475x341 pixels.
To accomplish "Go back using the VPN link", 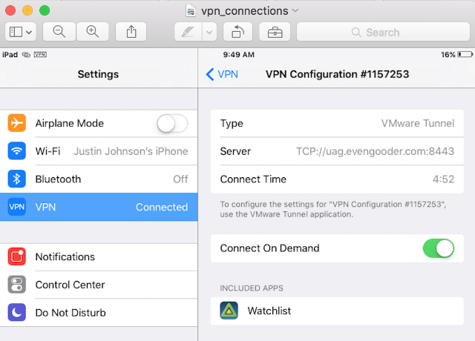I will pyautogui.click(x=222, y=74).
